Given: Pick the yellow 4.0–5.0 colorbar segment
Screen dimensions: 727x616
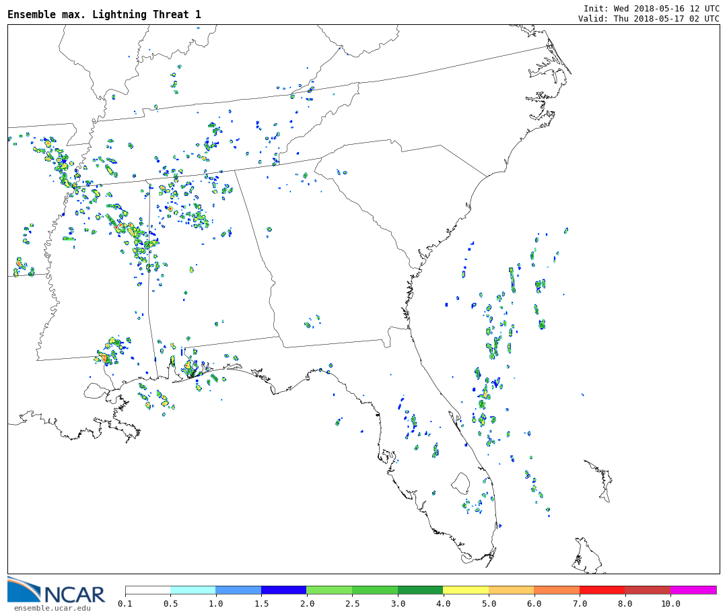Looking at the screenshot, I should (x=466, y=590).
